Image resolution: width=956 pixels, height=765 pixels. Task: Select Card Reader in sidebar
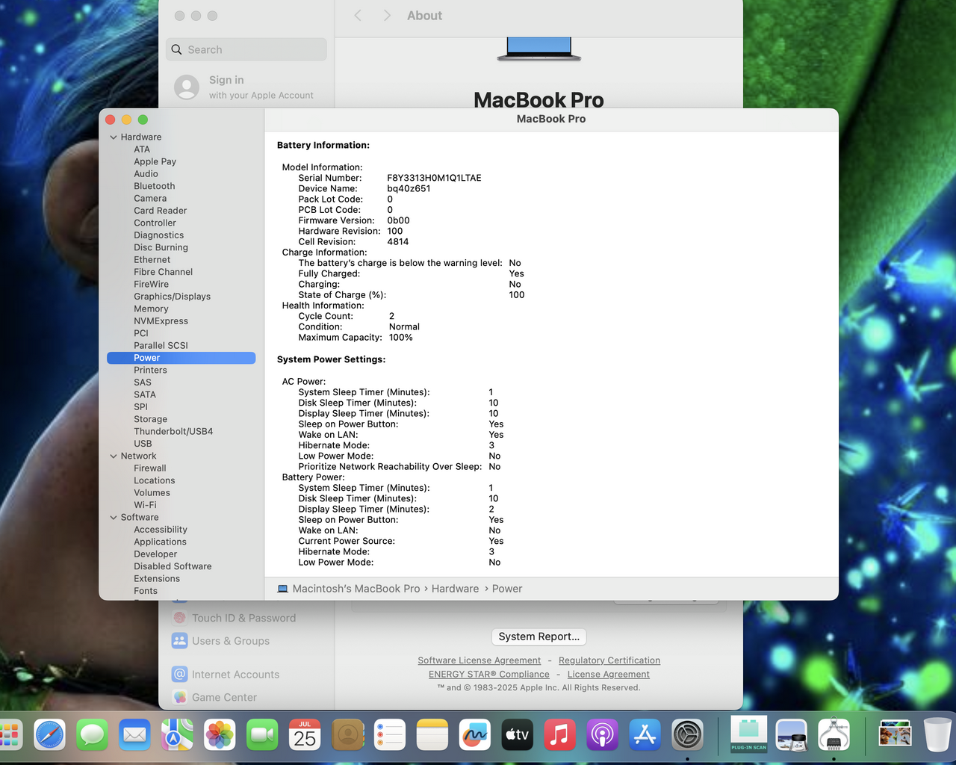click(161, 211)
